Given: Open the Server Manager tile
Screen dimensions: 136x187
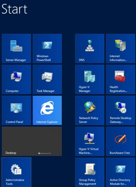Looking at the screenshot, I should (16, 48).
